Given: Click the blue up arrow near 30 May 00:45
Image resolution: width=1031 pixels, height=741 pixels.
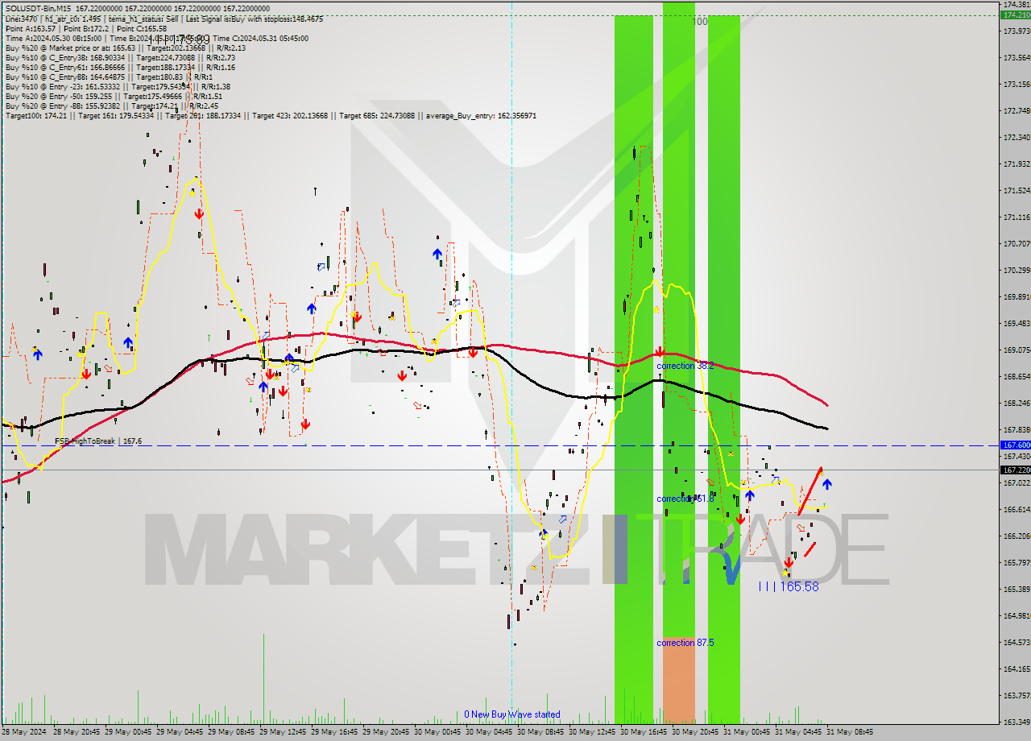Looking at the screenshot, I should [436, 254].
